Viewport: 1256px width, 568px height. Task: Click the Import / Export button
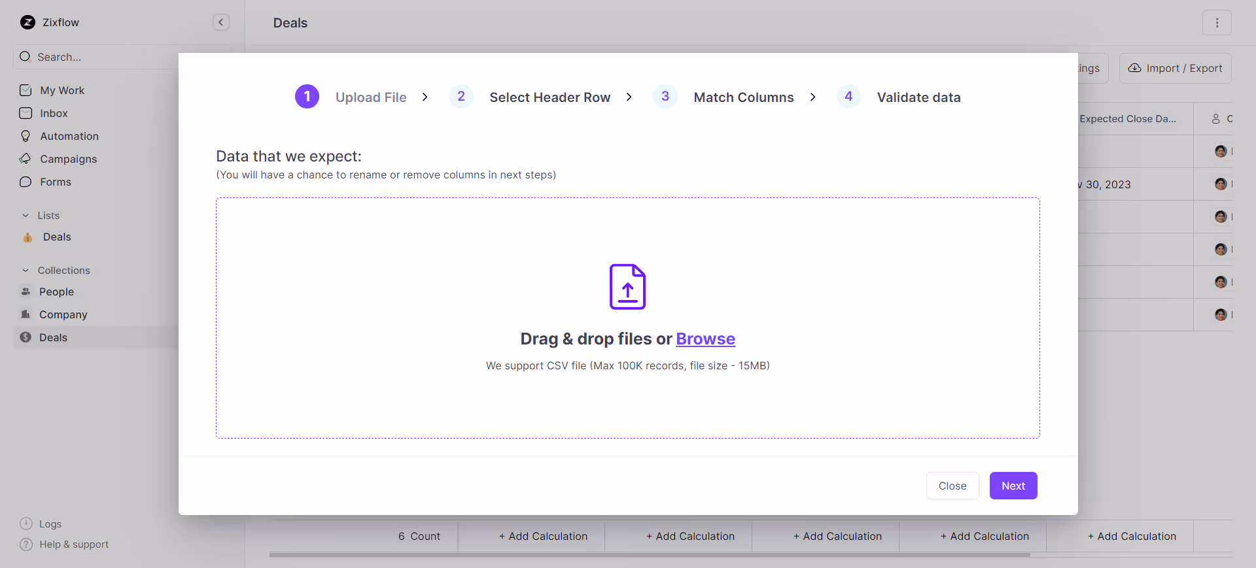1175,68
